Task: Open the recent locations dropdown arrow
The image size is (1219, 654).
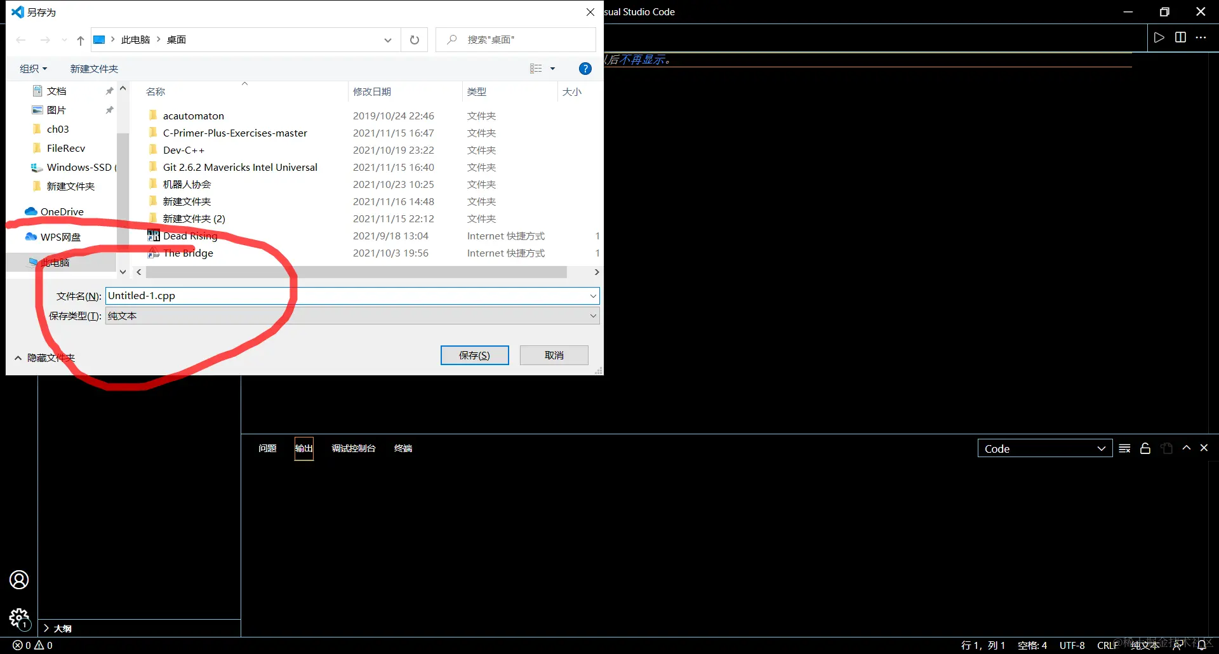Action: click(x=64, y=40)
